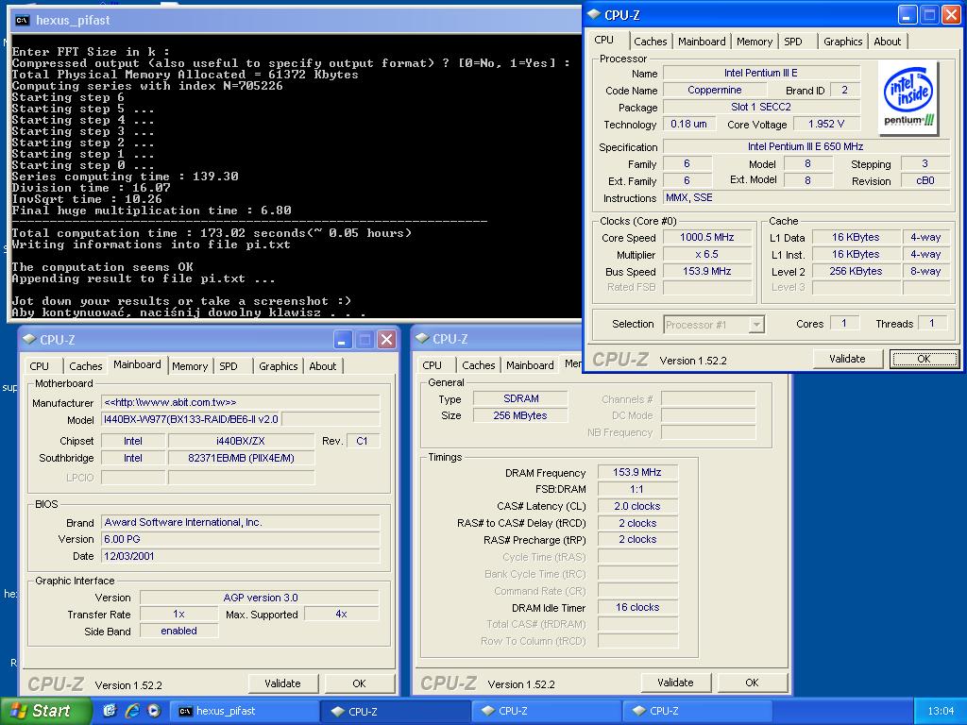Click the Level 2 cache 256 KBytes value
The width and height of the screenshot is (967, 725).
tap(856, 271)
